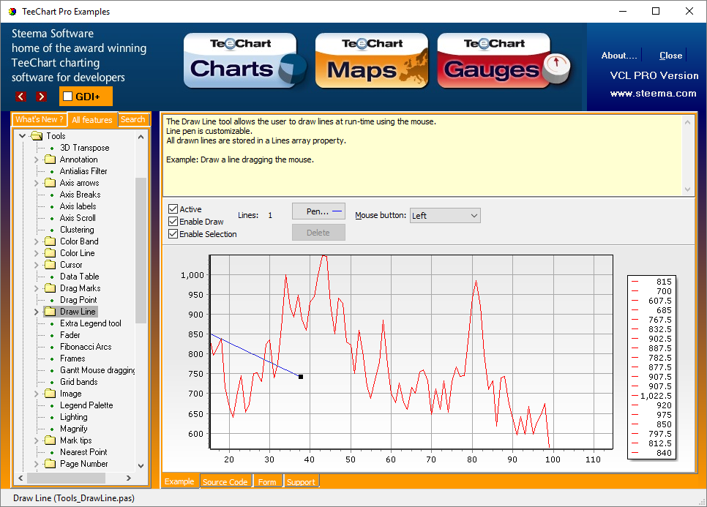Switch to the Search tab
The height and width of the screenshot is (507, 707).
(x=133, y=119)
